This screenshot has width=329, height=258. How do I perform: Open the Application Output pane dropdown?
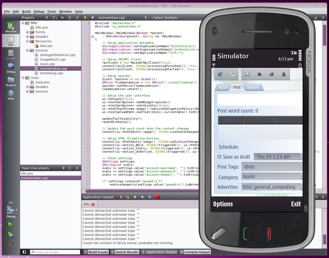tap(102, 197)
